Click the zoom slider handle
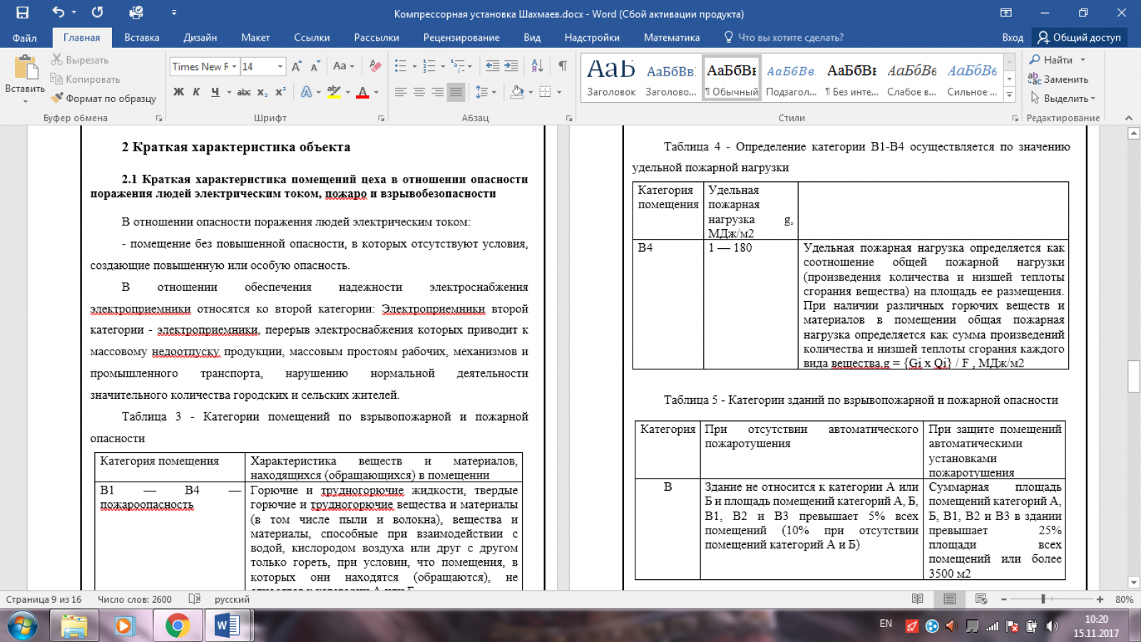 [x=1043, y=599]
